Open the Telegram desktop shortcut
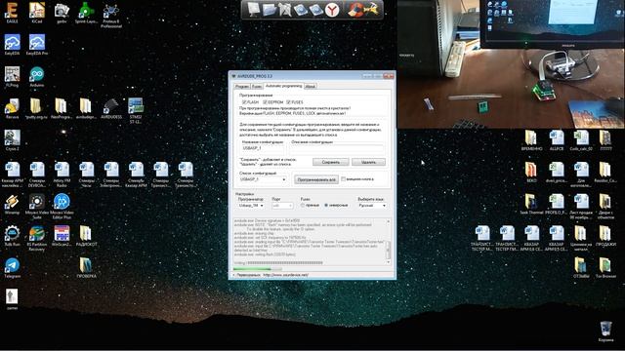The width and height of the screenshot is (625, 351). (x=13, y=267)
